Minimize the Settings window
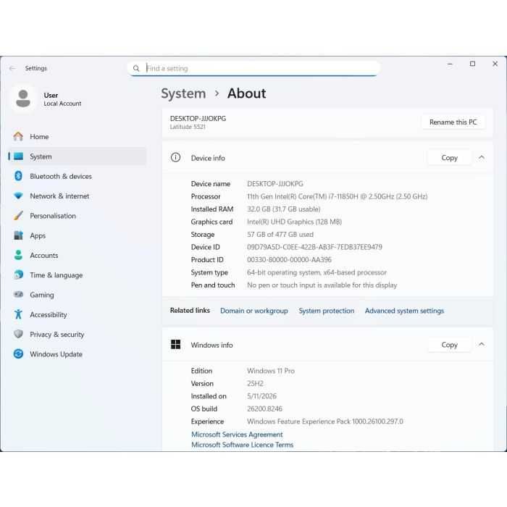This screenshot has width=507, height=507. coord(450,64)
